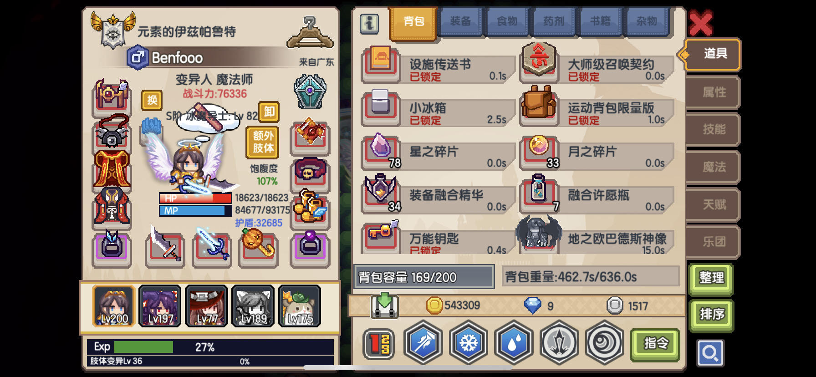Open the info icon beside backpack tabs
816x377 pixels.
tap(369, 23)
